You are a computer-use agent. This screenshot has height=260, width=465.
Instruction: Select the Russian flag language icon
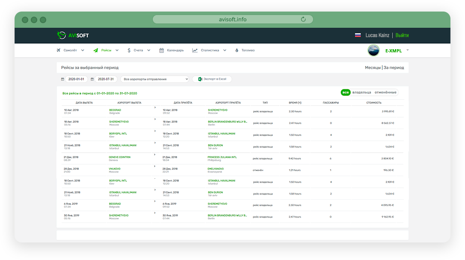click(x=358, y=35)
